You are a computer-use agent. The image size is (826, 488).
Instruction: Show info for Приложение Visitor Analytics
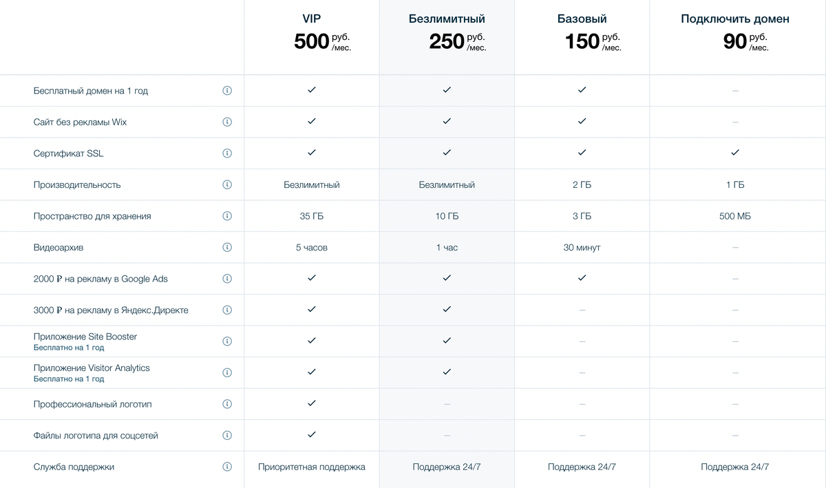227,372
